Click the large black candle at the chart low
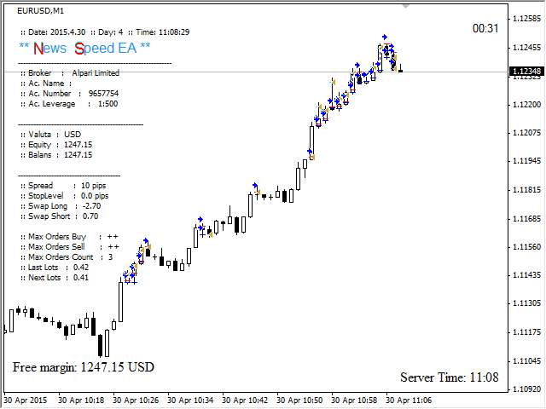Viewport: 546px width, 409px height. (x=102, y=344)
